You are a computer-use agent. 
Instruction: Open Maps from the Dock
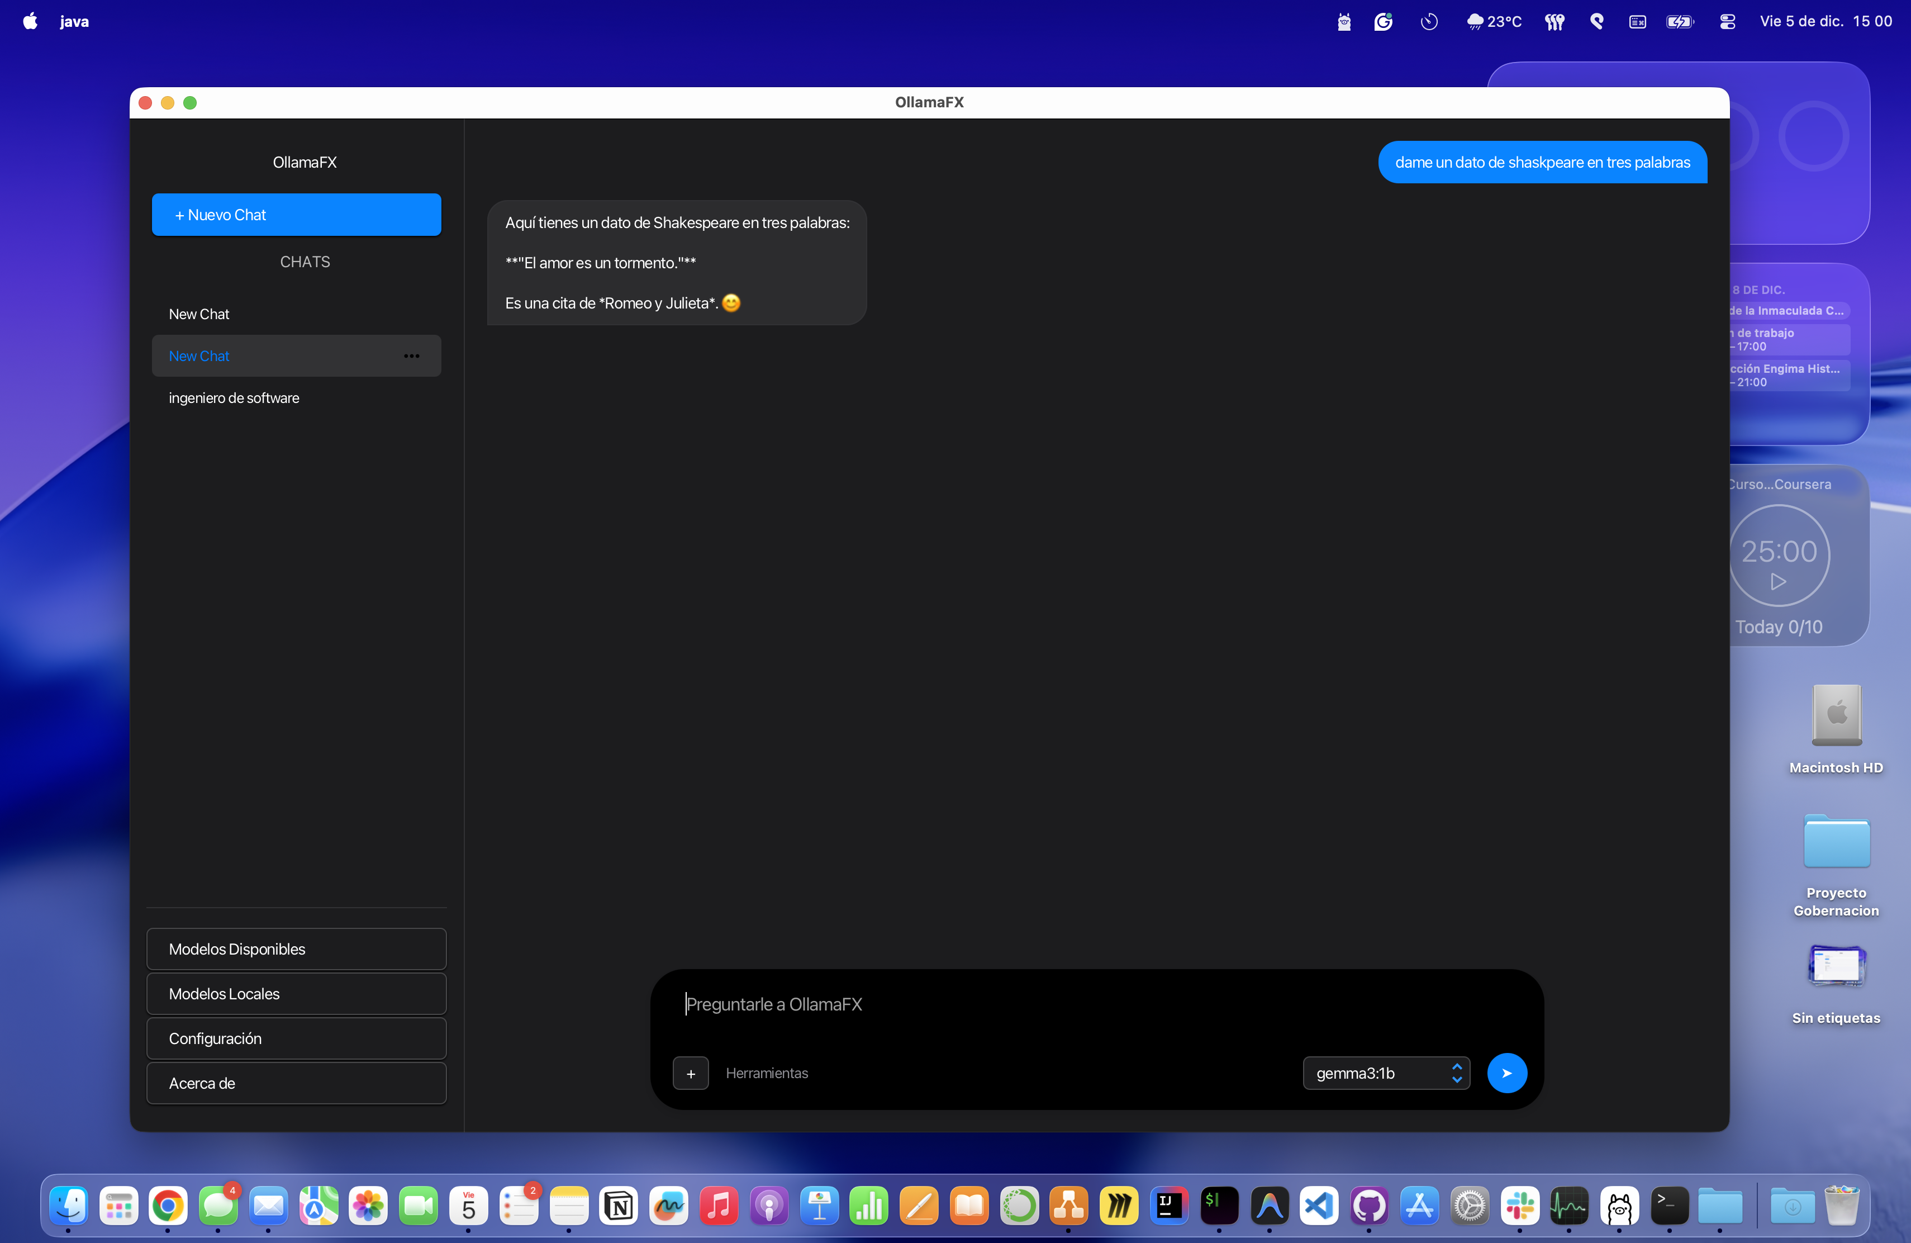point(318,1206)
